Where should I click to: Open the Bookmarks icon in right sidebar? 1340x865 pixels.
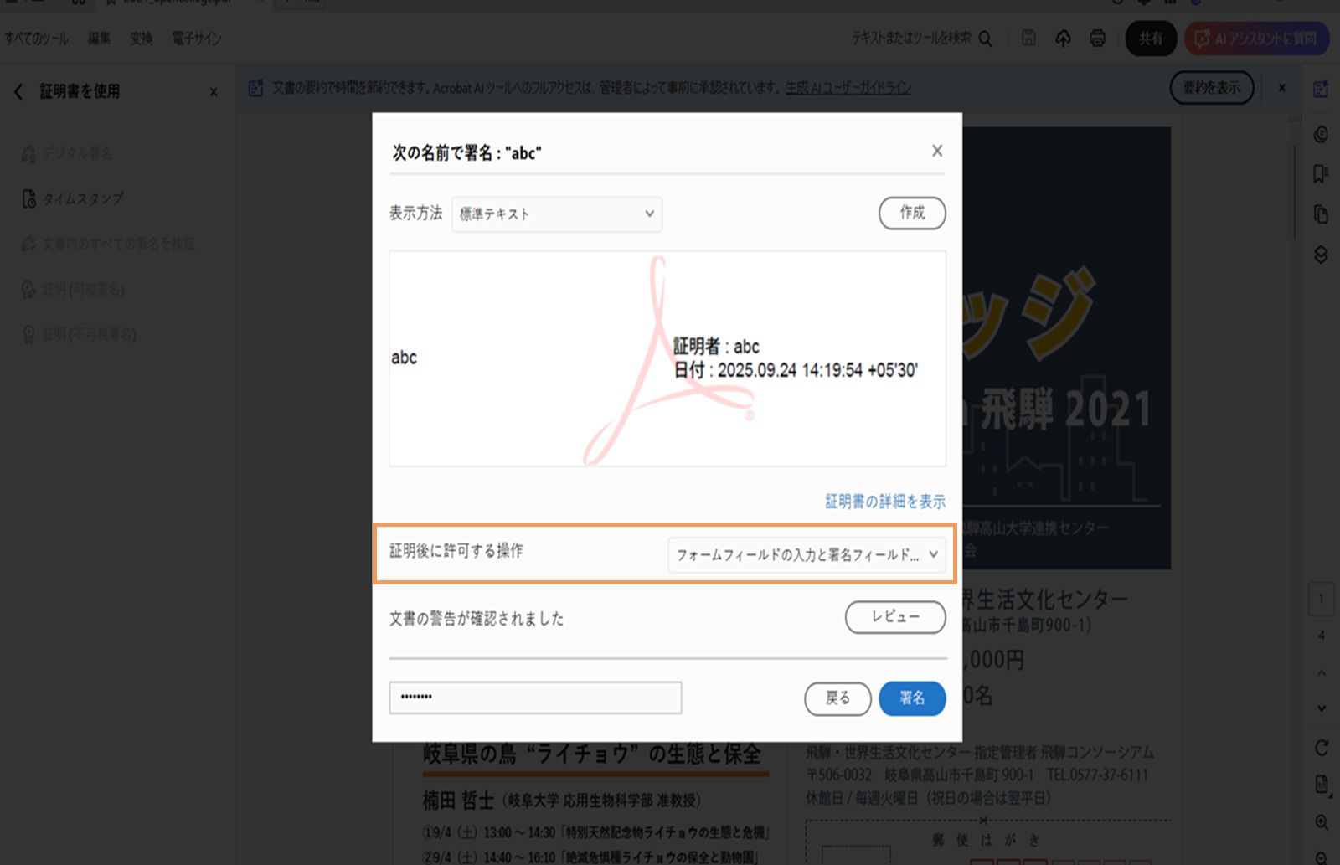(1318, 174)
